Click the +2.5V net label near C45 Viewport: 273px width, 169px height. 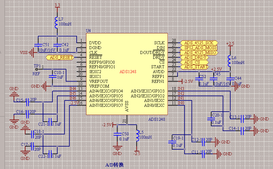[x=216, y=69]
